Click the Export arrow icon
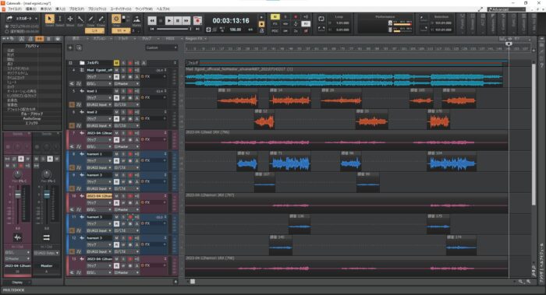Image resolution: width=546 pixels, height=295 pixels. pyautogui.click(x=9, y=18)
